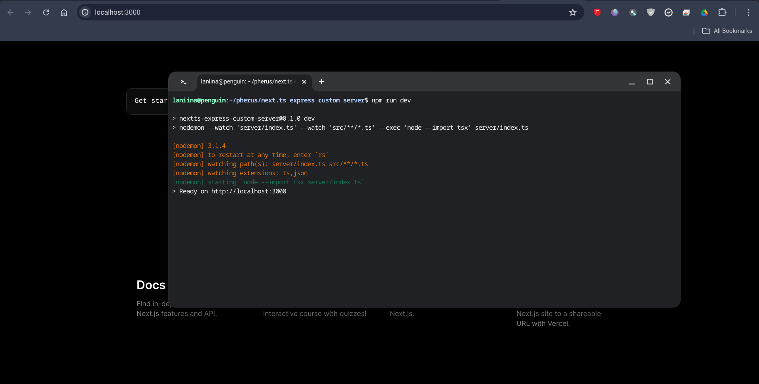
Task: Reload the localhost:3000 page
Action: 46,12
